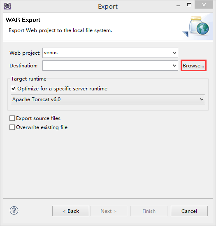The width and height of the screenshot is (216, 226).
Task: Click the Finish button
Action: [x=149, y=211]
